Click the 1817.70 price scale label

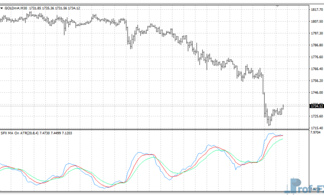[317, 9]
